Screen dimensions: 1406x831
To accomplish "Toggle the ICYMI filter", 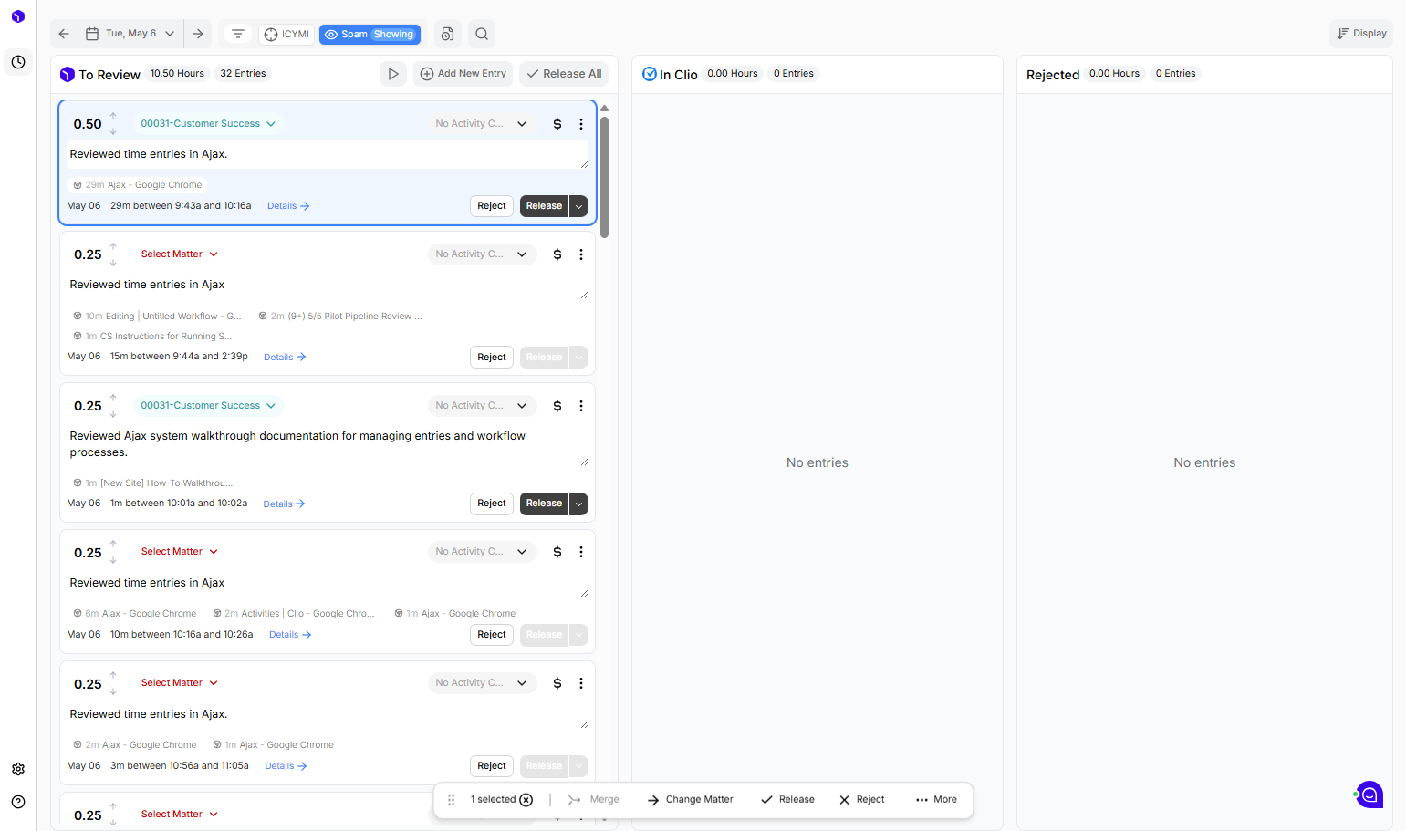I will point(286,35).
